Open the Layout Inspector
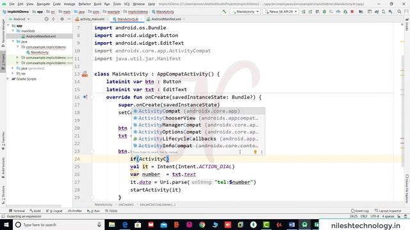 click(x=388, y=211)
